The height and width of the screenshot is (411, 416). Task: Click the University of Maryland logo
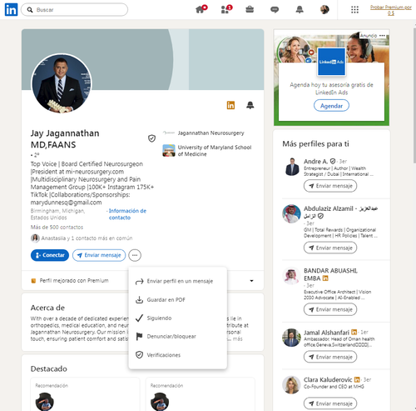pyautogui.click(x=169, y=150)
